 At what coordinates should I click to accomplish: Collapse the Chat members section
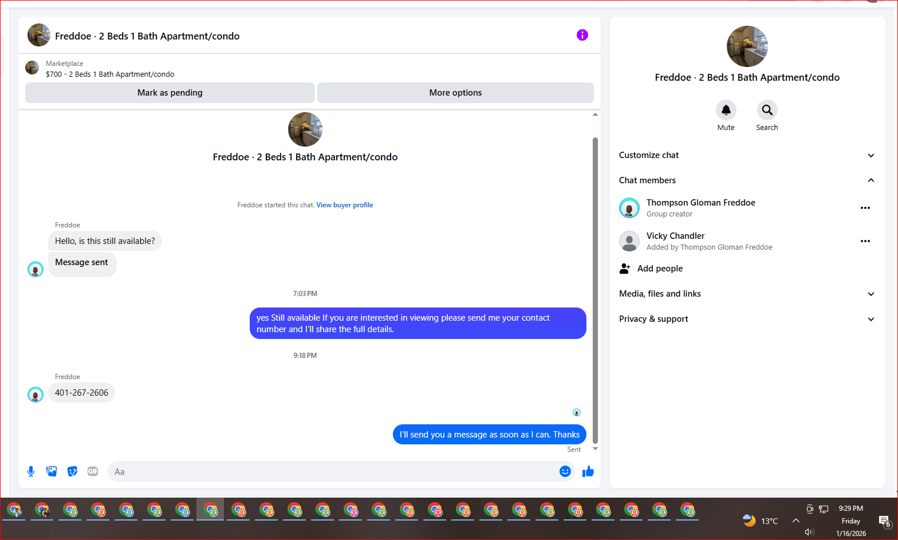click(747, 180)
